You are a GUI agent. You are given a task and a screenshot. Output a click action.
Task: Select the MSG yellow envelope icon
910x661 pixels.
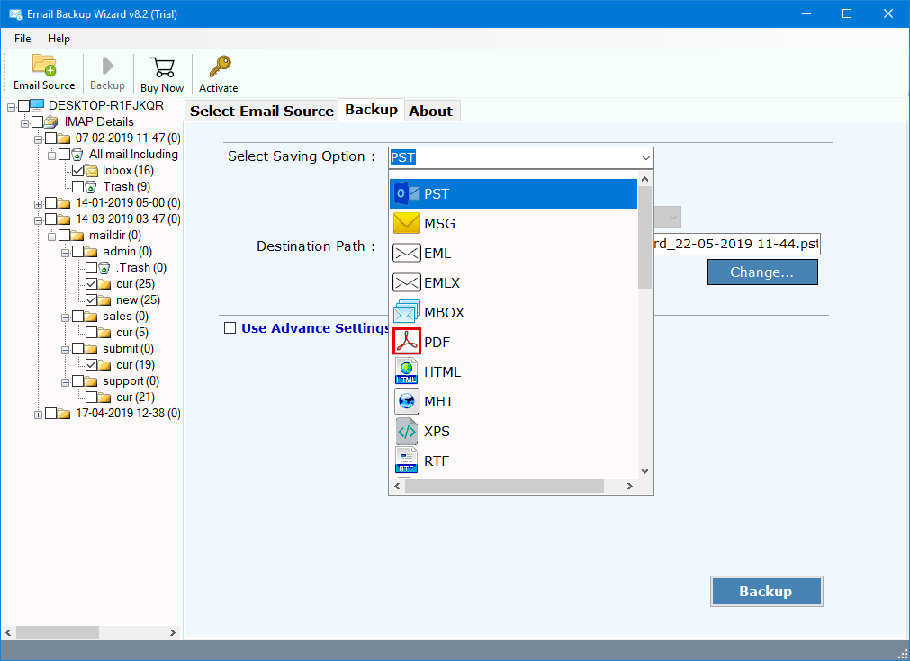point(406,223)
